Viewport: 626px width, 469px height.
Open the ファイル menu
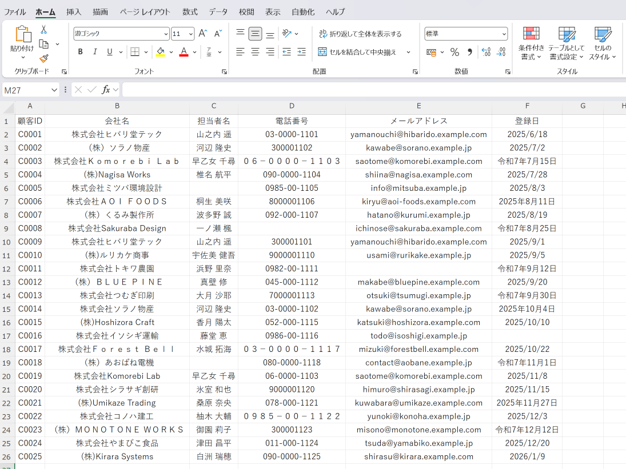point(15,12)
